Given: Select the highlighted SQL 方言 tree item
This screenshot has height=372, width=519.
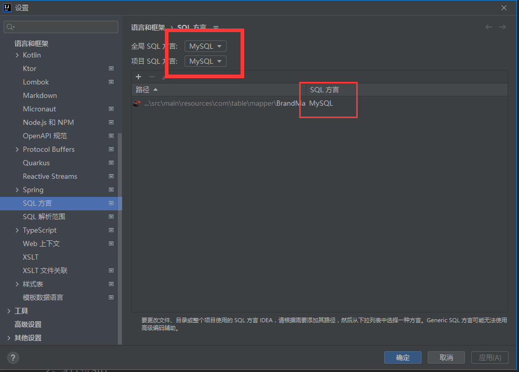Looking at the screenshot, I should point(61,204).
